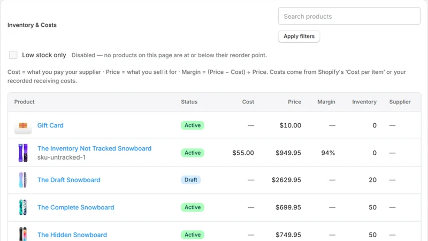The width and height of the screenshot is (428, 241).
Task: Click the $949.95 price value
Action: [288, 153]
